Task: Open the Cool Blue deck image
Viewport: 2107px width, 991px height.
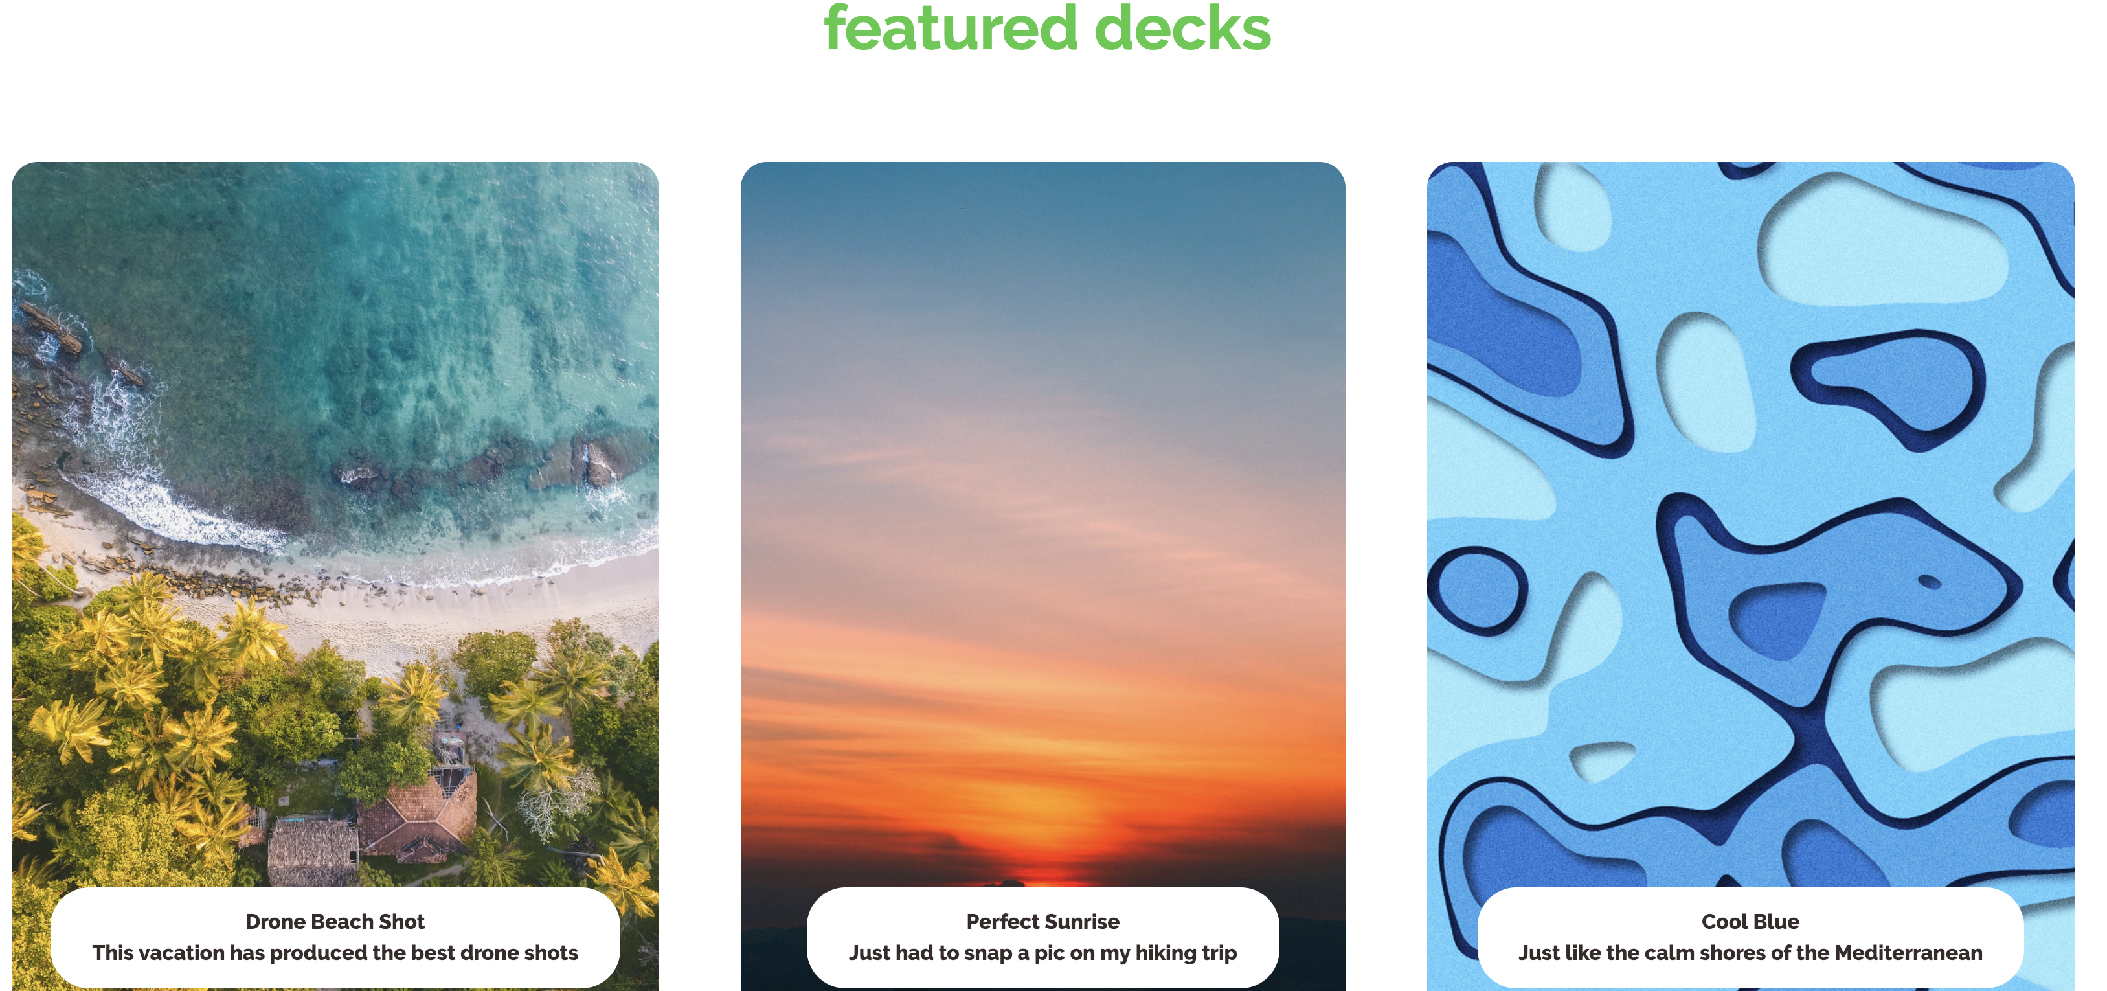Action: pos(1750,524)
